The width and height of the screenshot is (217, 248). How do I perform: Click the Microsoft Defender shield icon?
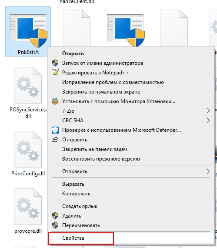(x=55, y=130)
